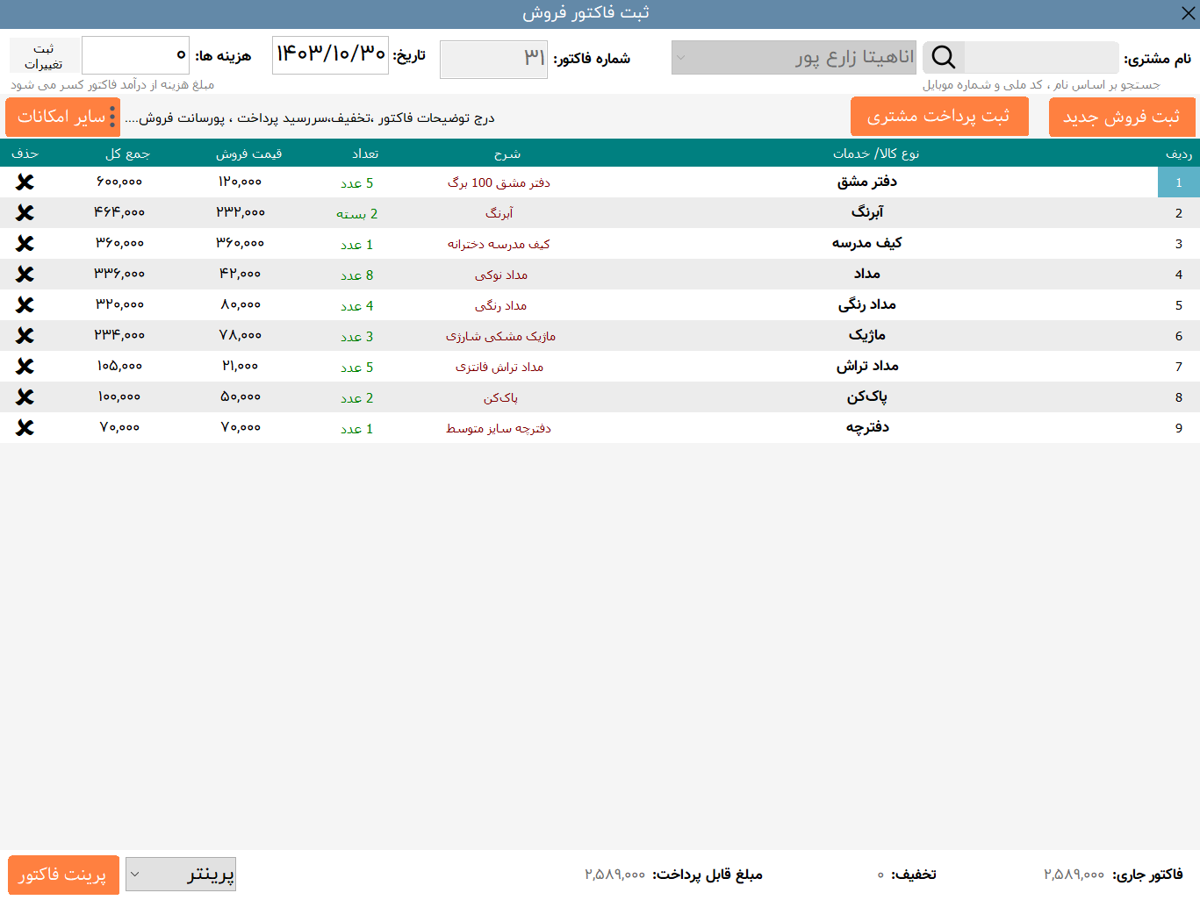Click total ۶۰۰,۰۰۰ of دفتر مشق

(119, 182)
